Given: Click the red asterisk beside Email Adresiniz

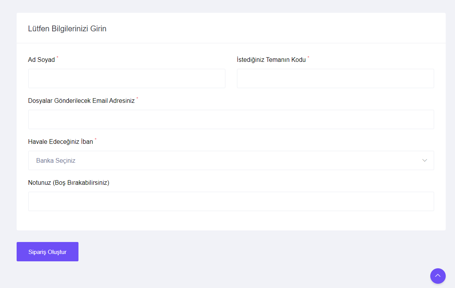Looking at the screenshot, I should 137,99.
